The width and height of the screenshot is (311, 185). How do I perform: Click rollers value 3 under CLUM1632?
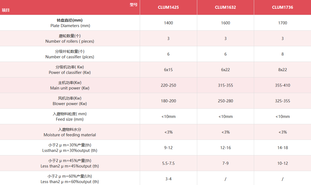(x=225, y=39)
